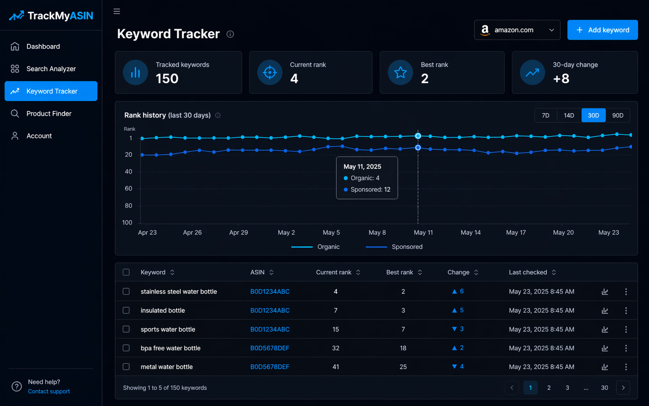Screen dimensions: 649x406
Task: Open ASIN link for sports water bottle
Action: [x=270, y=329]
